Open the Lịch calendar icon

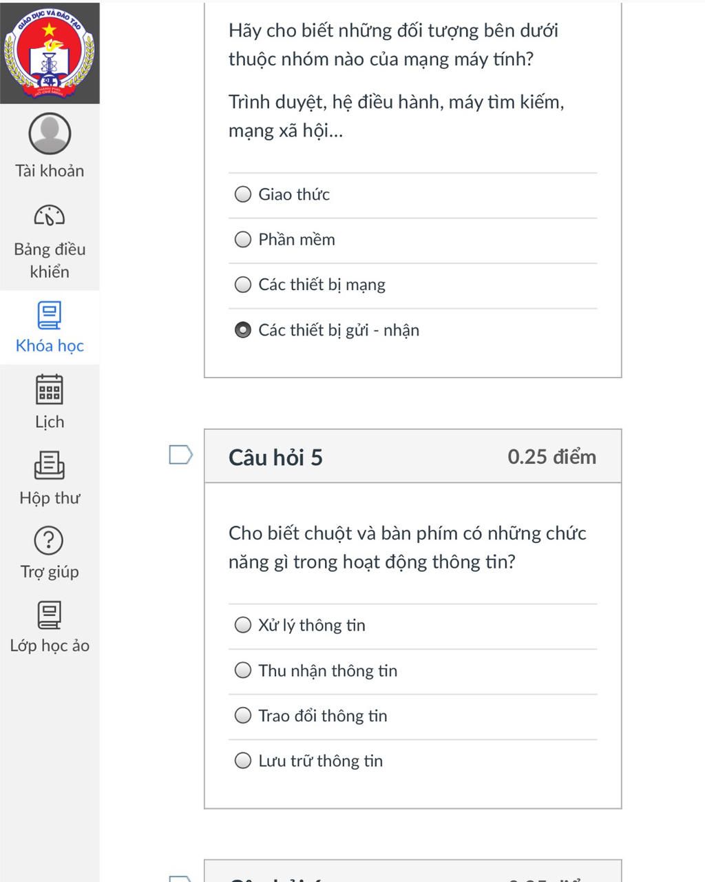click(x=49, y=389)
